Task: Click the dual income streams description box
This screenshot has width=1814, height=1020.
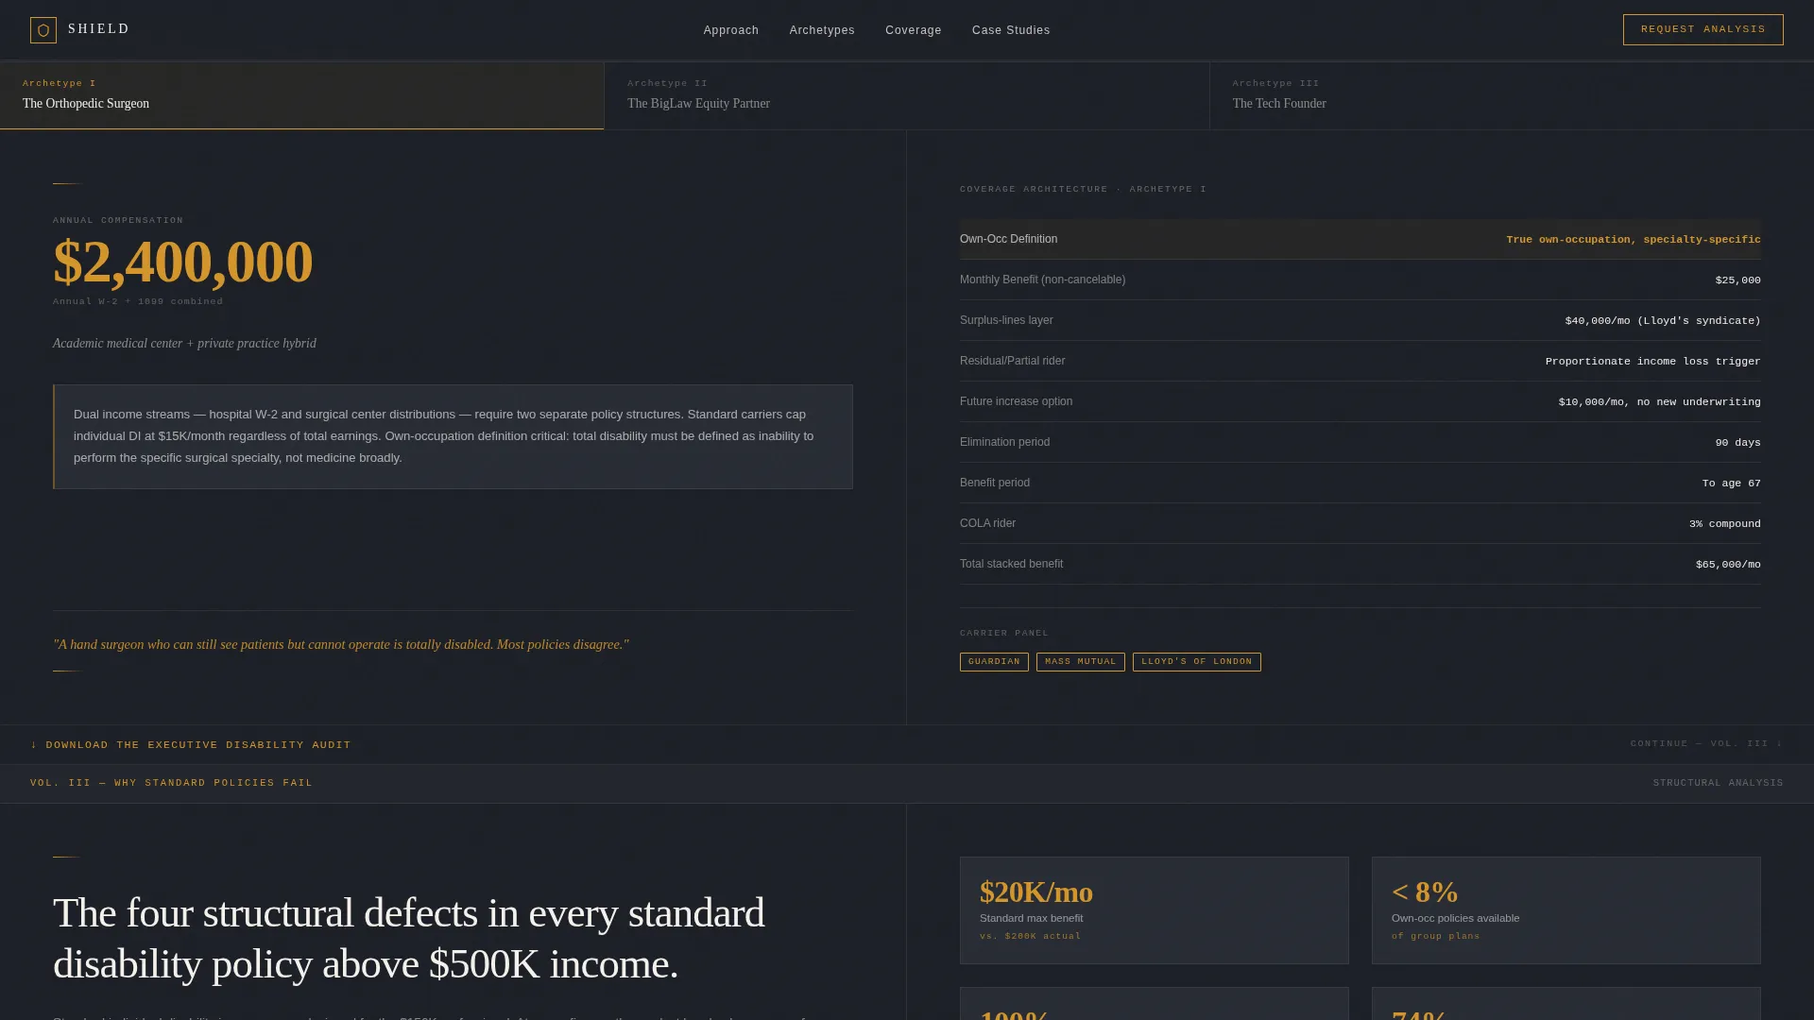Action: coord(453,436)
